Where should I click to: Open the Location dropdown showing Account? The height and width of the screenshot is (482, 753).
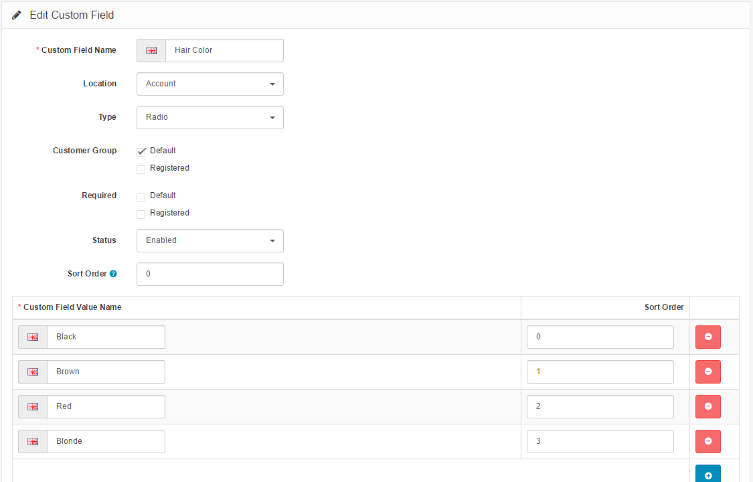(x=210, y=84)
